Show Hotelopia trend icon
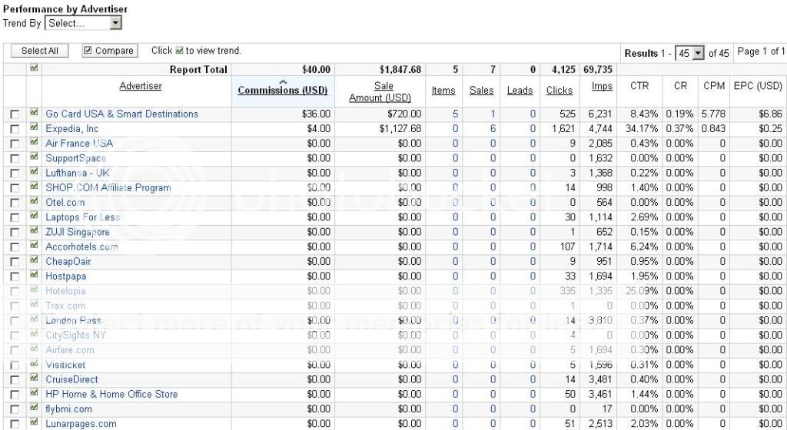 pyautogui.click(x=34, y=289)
